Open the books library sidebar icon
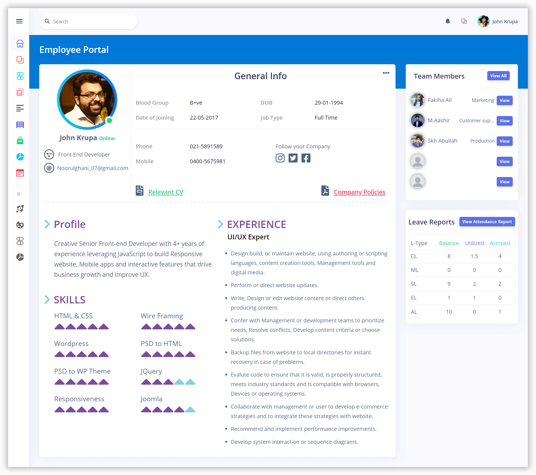536x475 pixels. pos(20,124)
